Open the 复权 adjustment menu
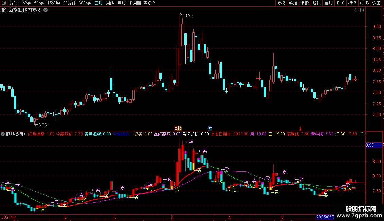 pyautogui.click(x=281, y=3)
